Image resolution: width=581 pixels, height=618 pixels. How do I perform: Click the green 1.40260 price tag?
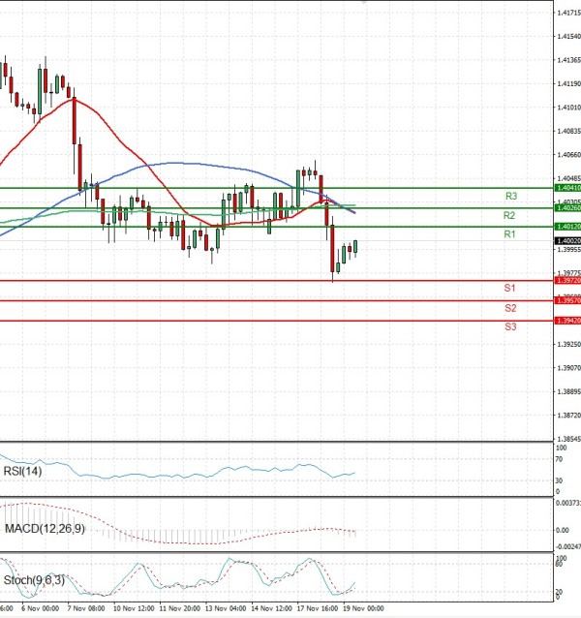coord(567,208)
